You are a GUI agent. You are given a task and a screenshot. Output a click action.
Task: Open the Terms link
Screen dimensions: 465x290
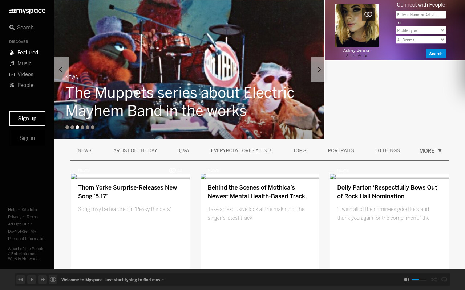coord(32,217)
